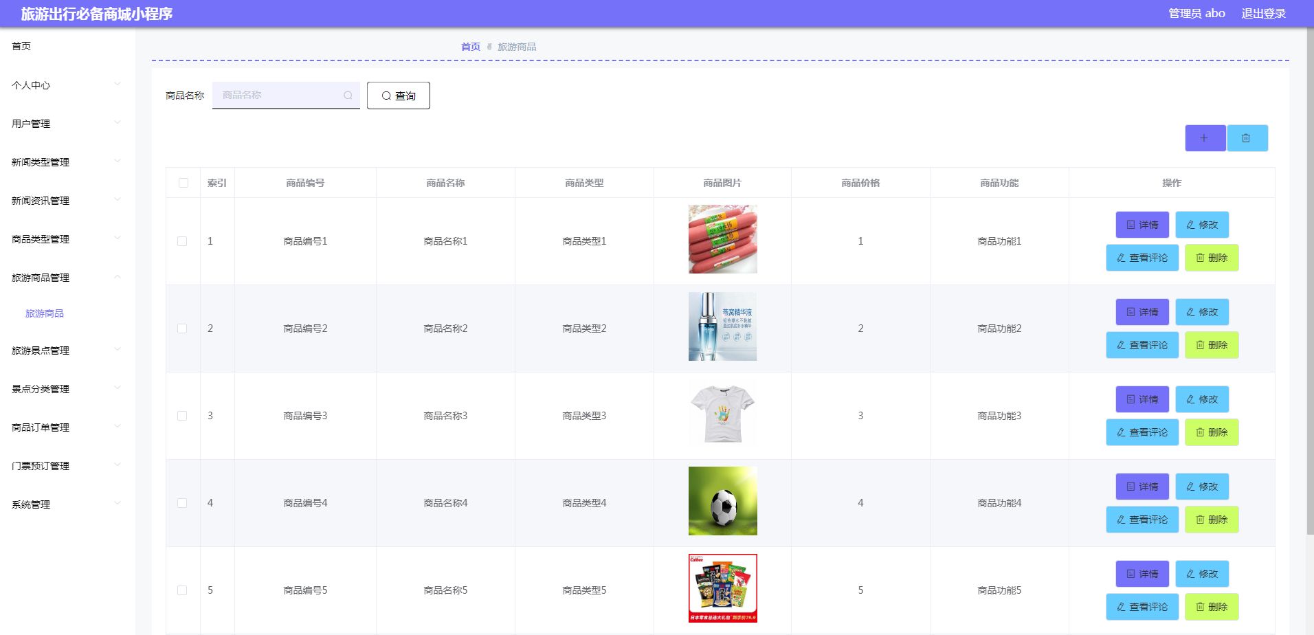Viewport: 1314px width, 635px height.
Task: Edit 商品名称1 with 修改 button
Action: pos(1202,225)
